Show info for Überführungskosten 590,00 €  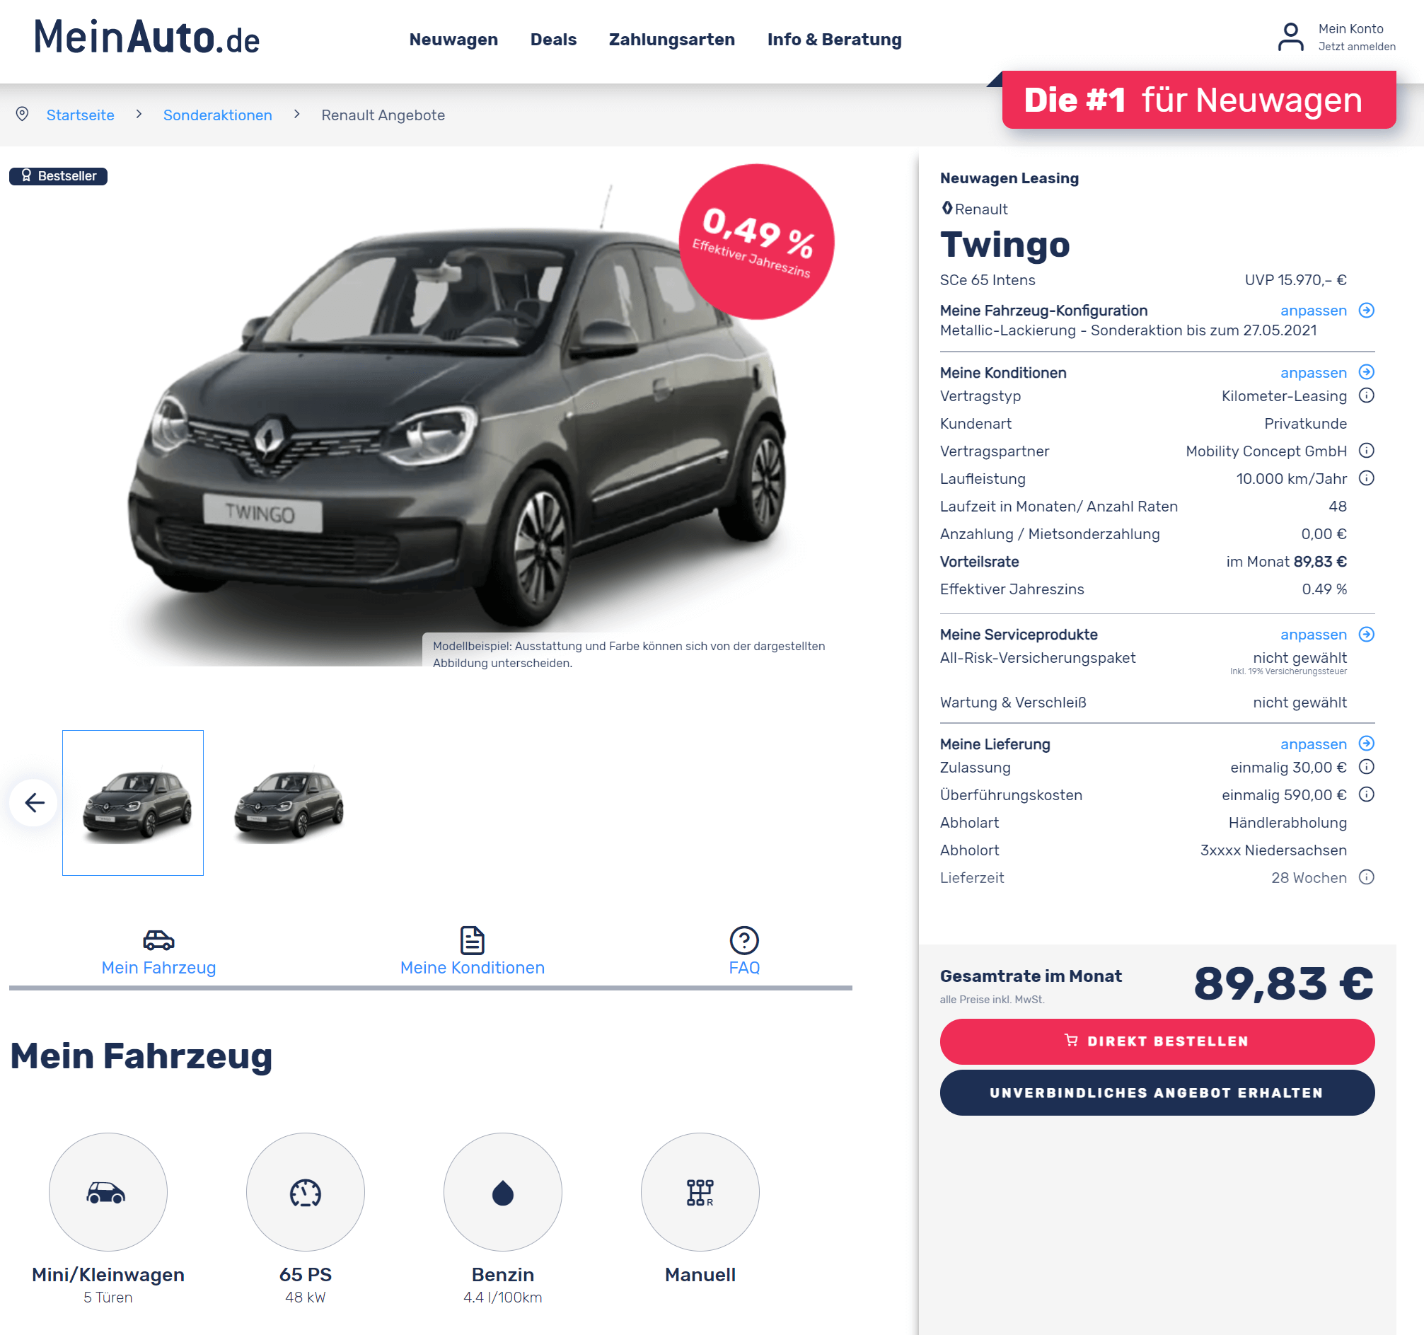[1366, 794]
